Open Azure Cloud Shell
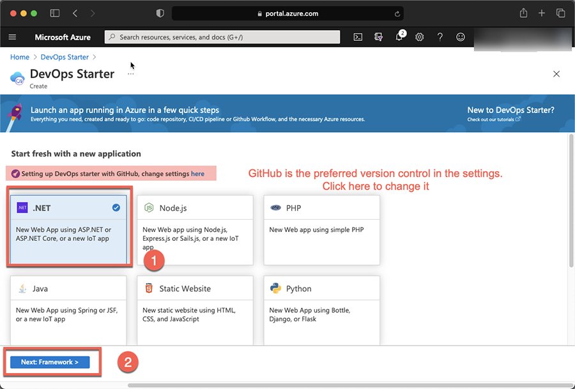The width and height of the screenshot is (575, 389). (358, 37)
